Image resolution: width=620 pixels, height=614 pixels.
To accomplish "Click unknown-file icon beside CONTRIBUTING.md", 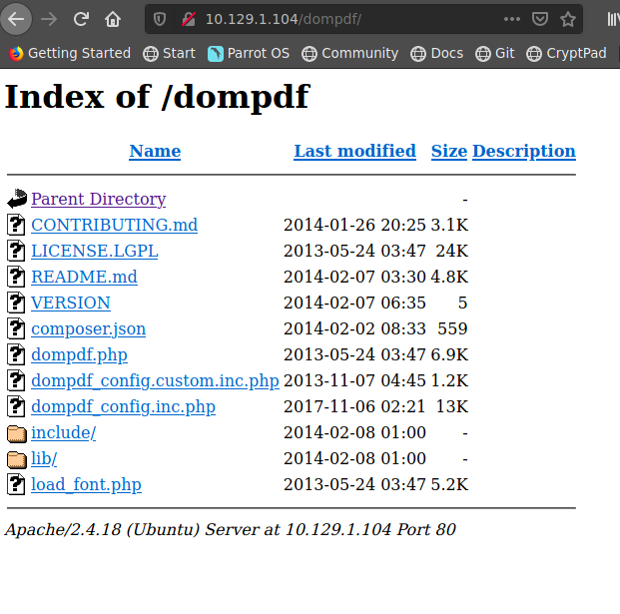I will [x=16, y=225].
